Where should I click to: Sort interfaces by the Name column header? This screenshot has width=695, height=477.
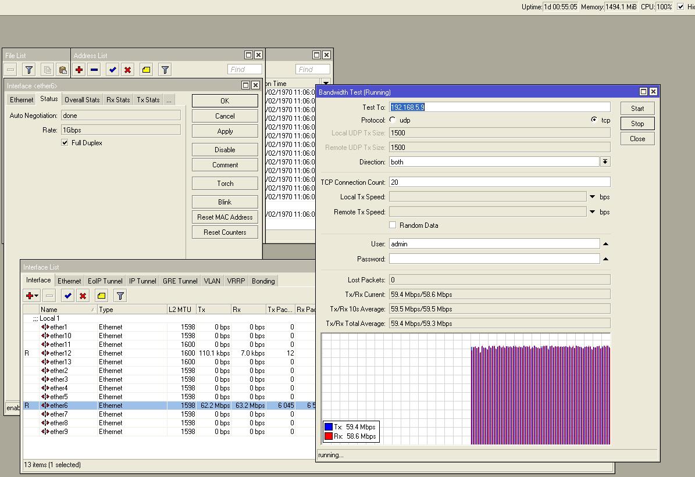(68, 309)
